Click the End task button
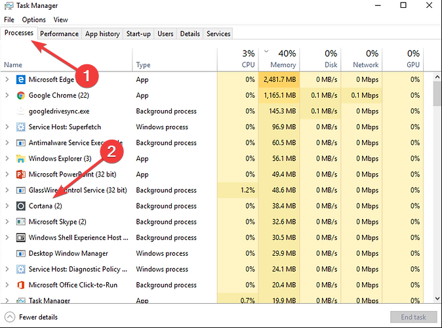This screenshot has width=442, height=328. (413, 318)
